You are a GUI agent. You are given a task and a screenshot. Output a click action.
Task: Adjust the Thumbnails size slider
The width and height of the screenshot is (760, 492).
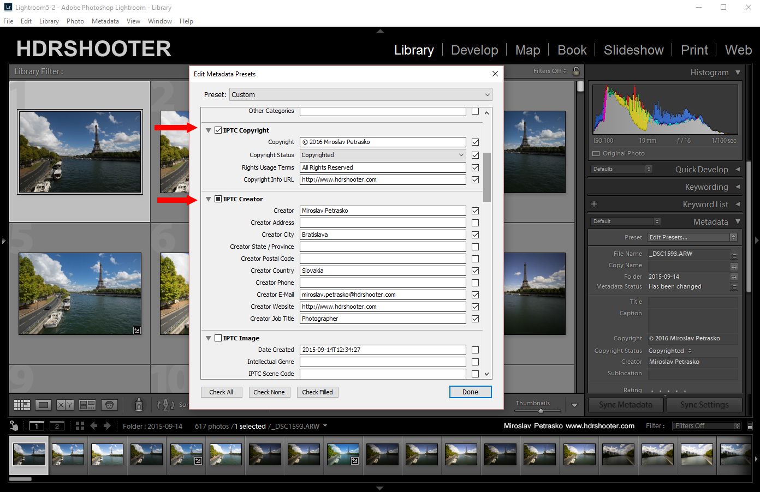(541, 411)
